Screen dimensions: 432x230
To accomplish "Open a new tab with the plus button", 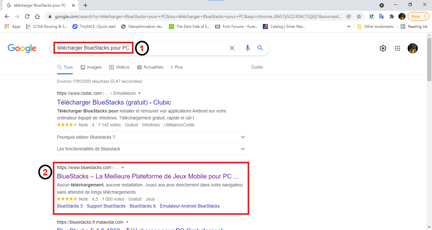I will click(85, 5).
